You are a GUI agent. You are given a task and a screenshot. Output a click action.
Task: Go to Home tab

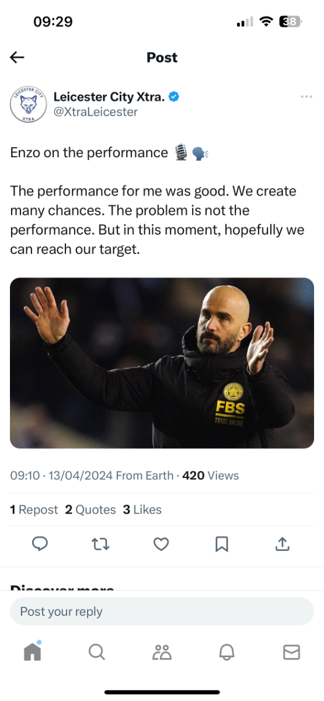pyautogui.click(x=33, y=651)
